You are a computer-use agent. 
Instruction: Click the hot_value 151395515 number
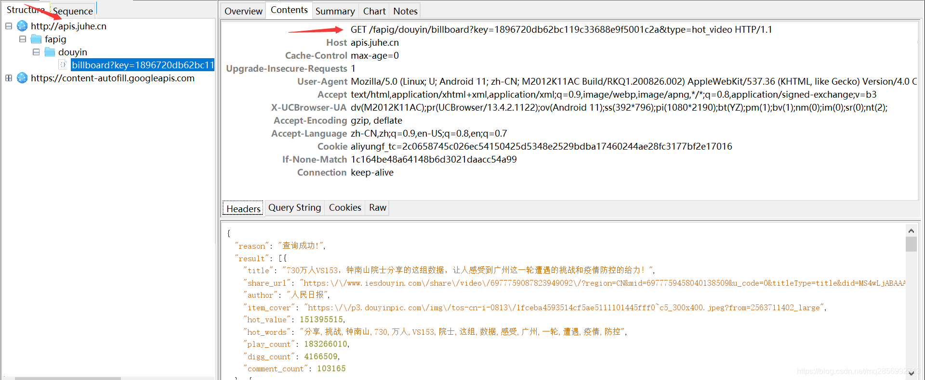321,319
